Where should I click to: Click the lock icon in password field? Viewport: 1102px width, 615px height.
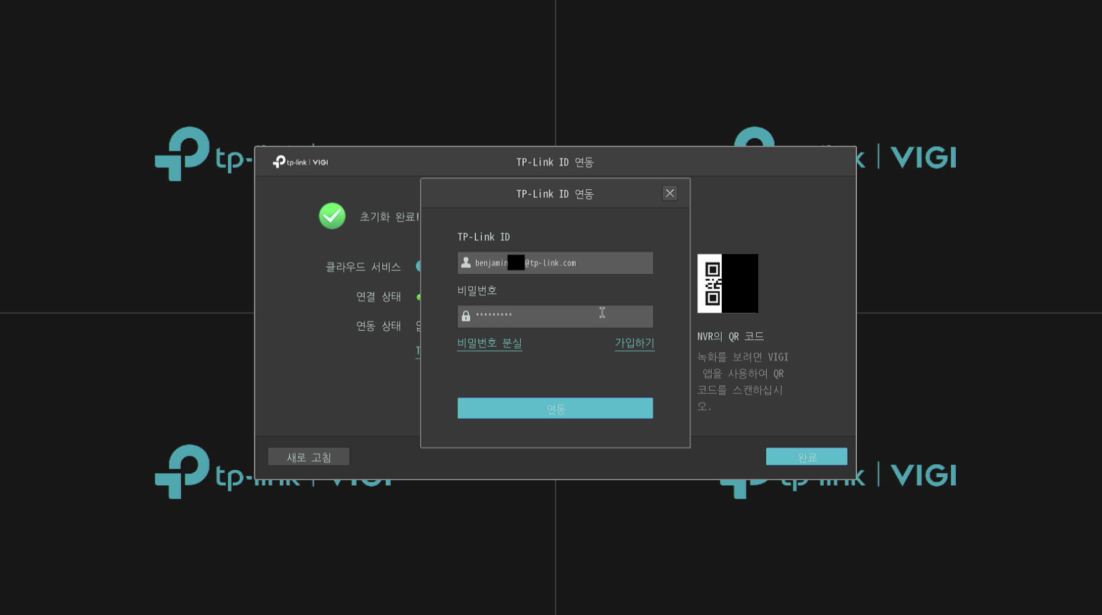[466, 316]
